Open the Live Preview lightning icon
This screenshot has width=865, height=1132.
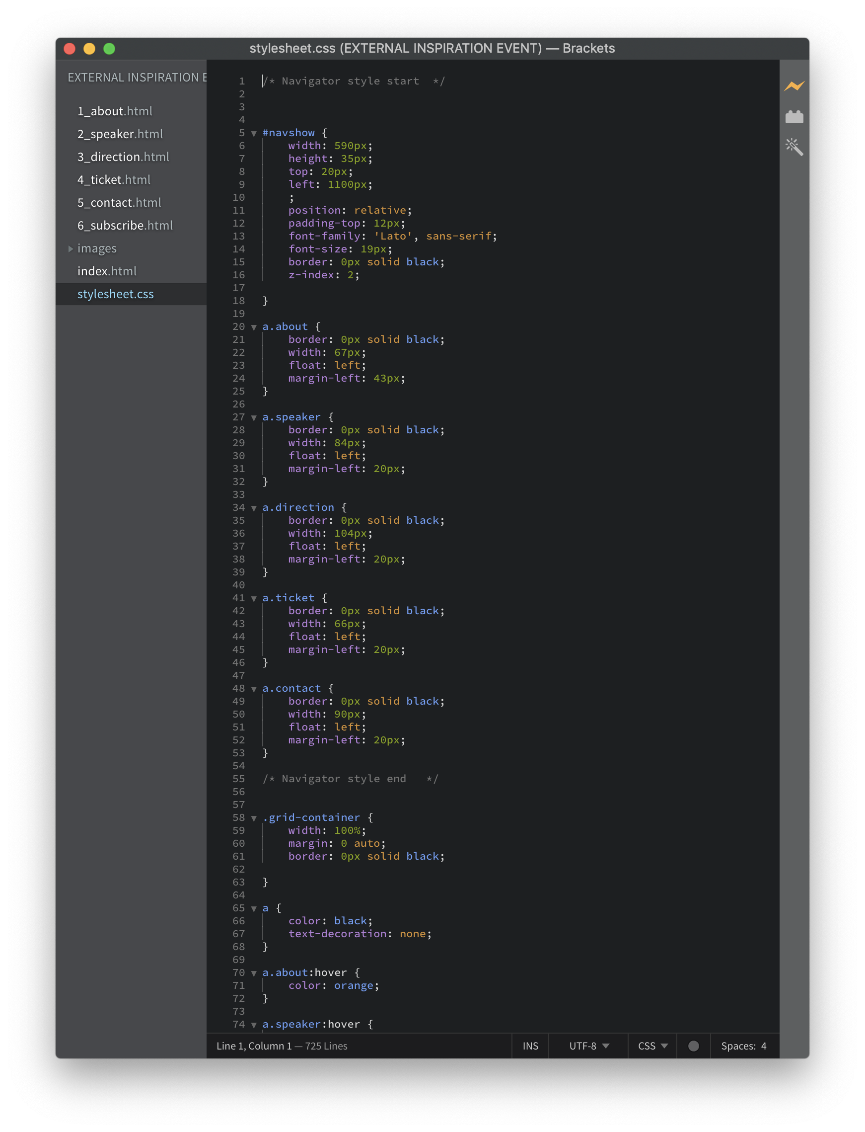pyautogui.click(x=793, y=86)
